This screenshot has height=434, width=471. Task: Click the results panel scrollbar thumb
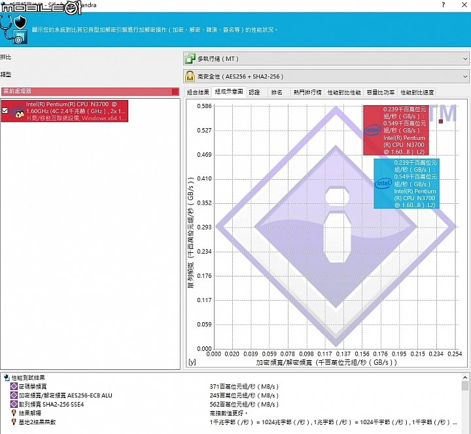465,386
